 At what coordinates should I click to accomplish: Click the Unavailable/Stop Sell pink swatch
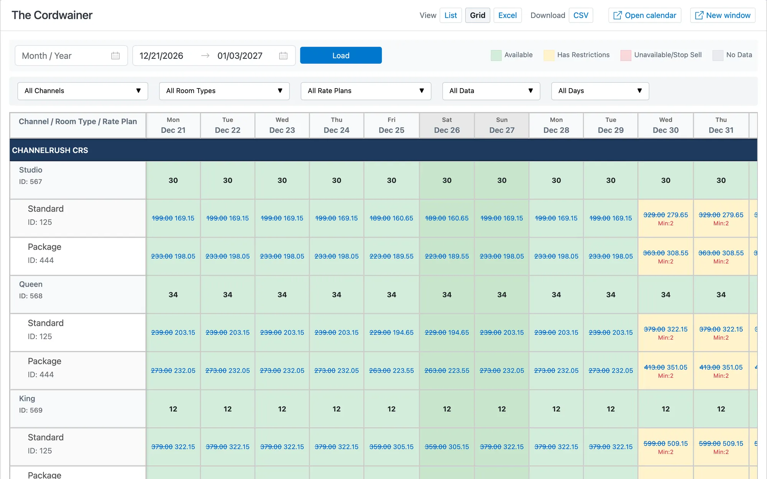click(x=626, y=55)
